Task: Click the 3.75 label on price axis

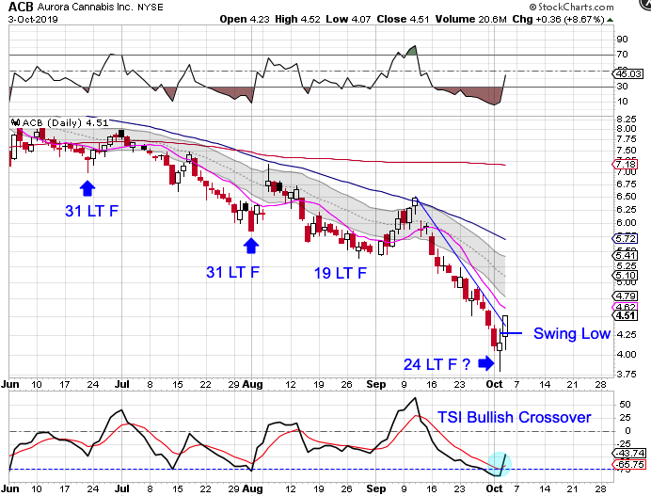Action: [627, 374]
